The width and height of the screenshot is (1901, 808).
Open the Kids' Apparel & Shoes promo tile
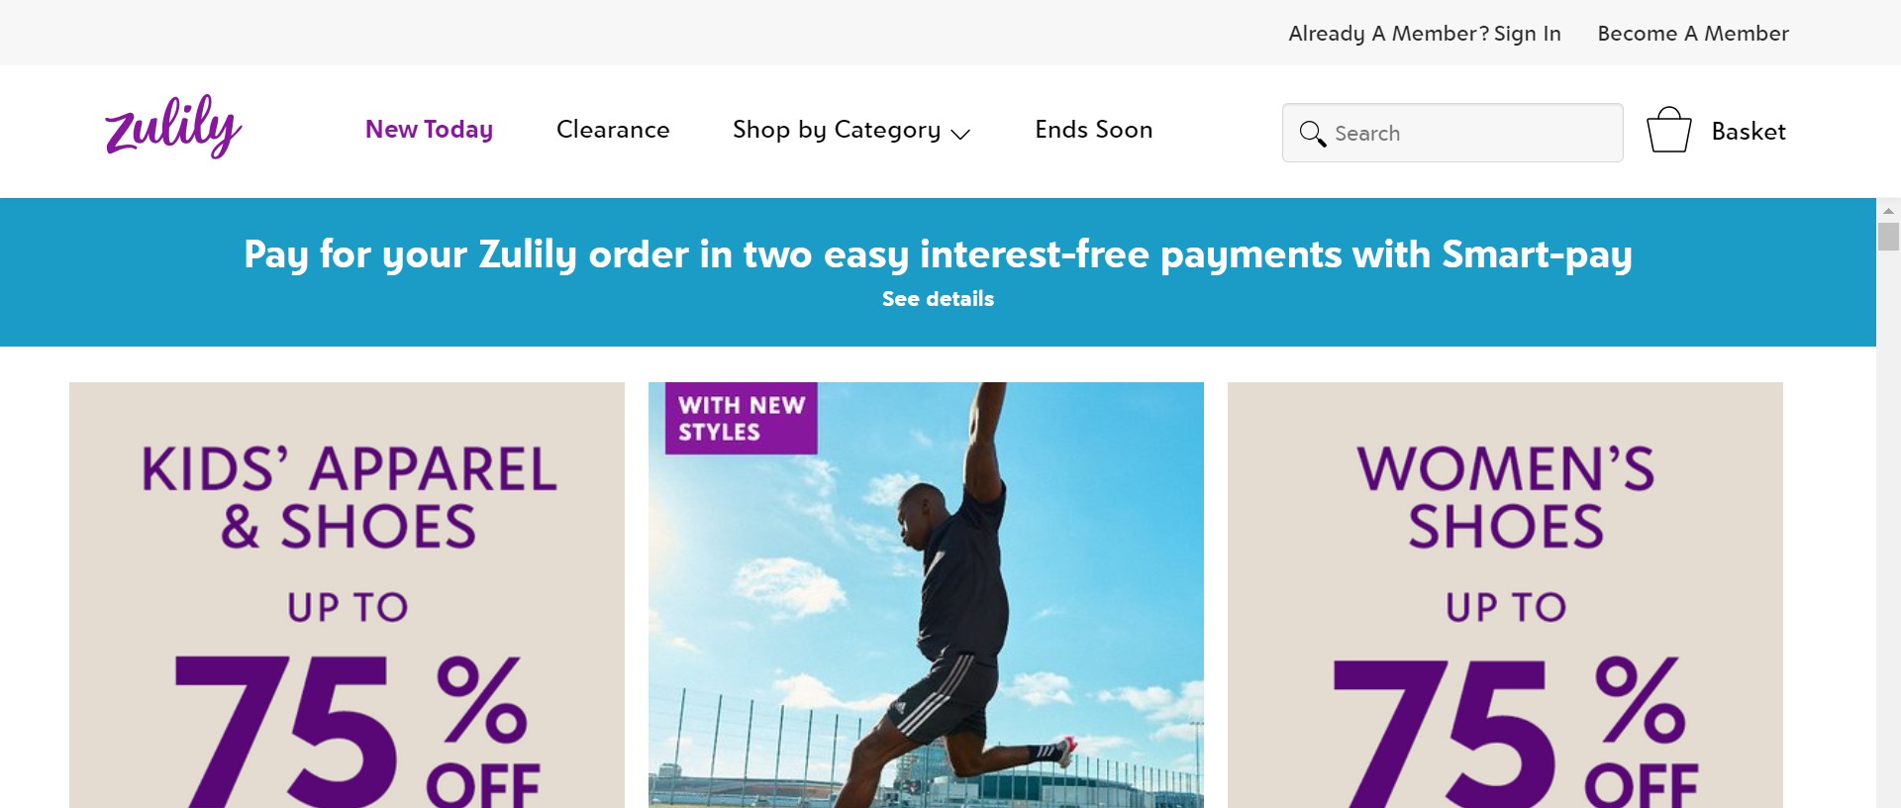click(x=347, y=595)
